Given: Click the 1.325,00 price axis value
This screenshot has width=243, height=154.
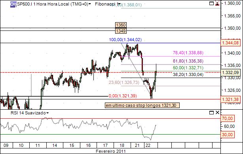Looking at the screenshot, I should point(232,90).
